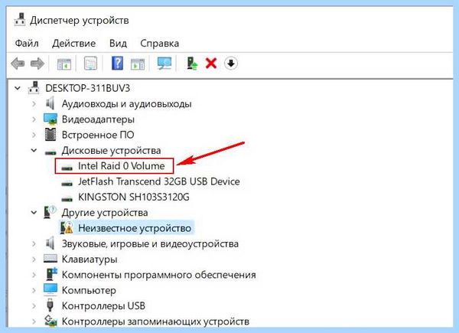Click the USB plug icon of Контроллеры USB
The image size is (459, 333).
pos(50,305)
